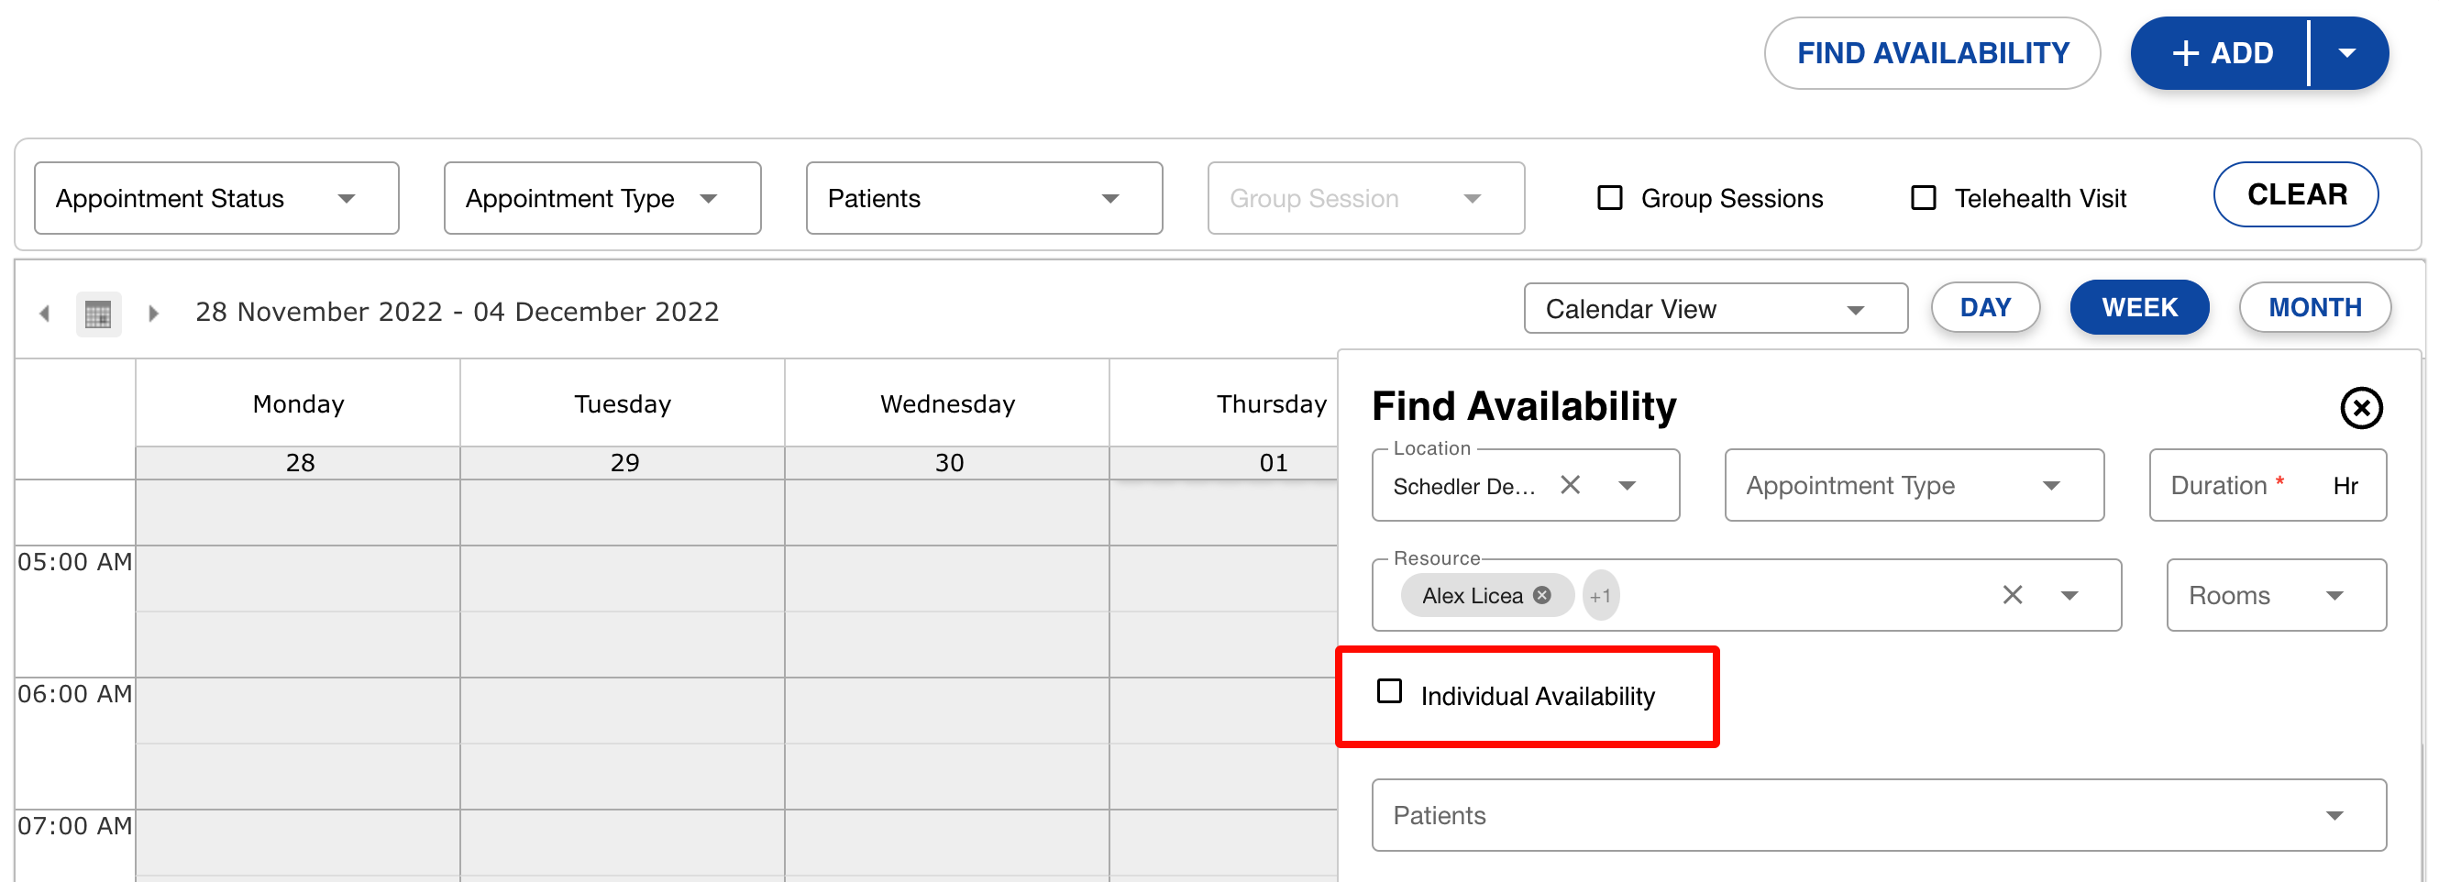Remove Alex Licea resource chip
This screenshot has width=2439, height=882.
pos(1542,595)
